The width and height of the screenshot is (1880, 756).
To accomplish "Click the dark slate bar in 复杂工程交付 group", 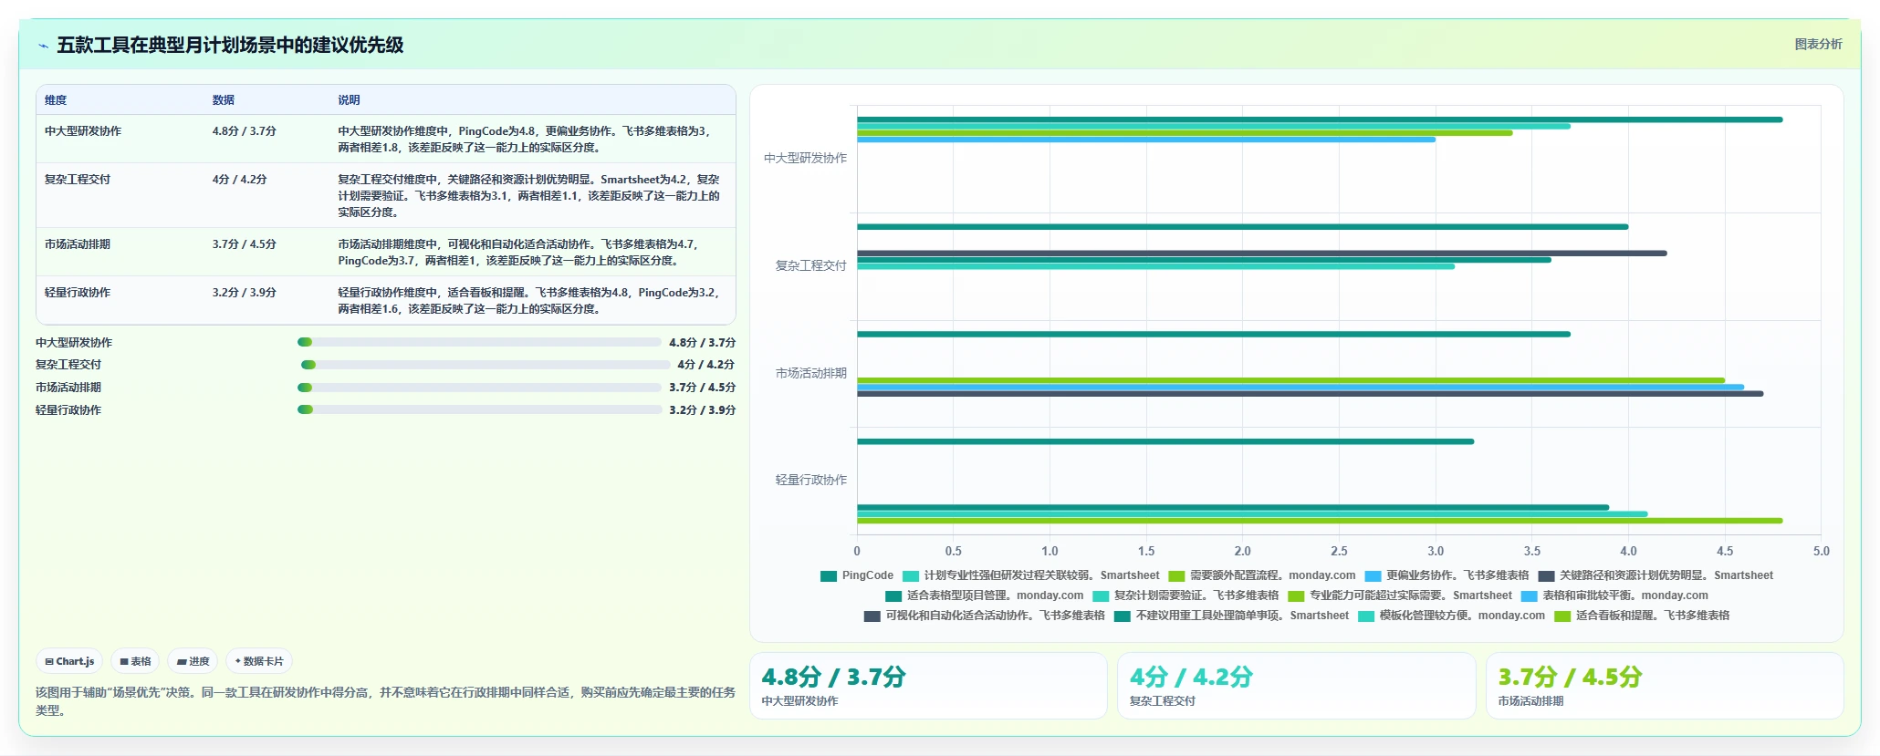I will tap(1262, 254).
